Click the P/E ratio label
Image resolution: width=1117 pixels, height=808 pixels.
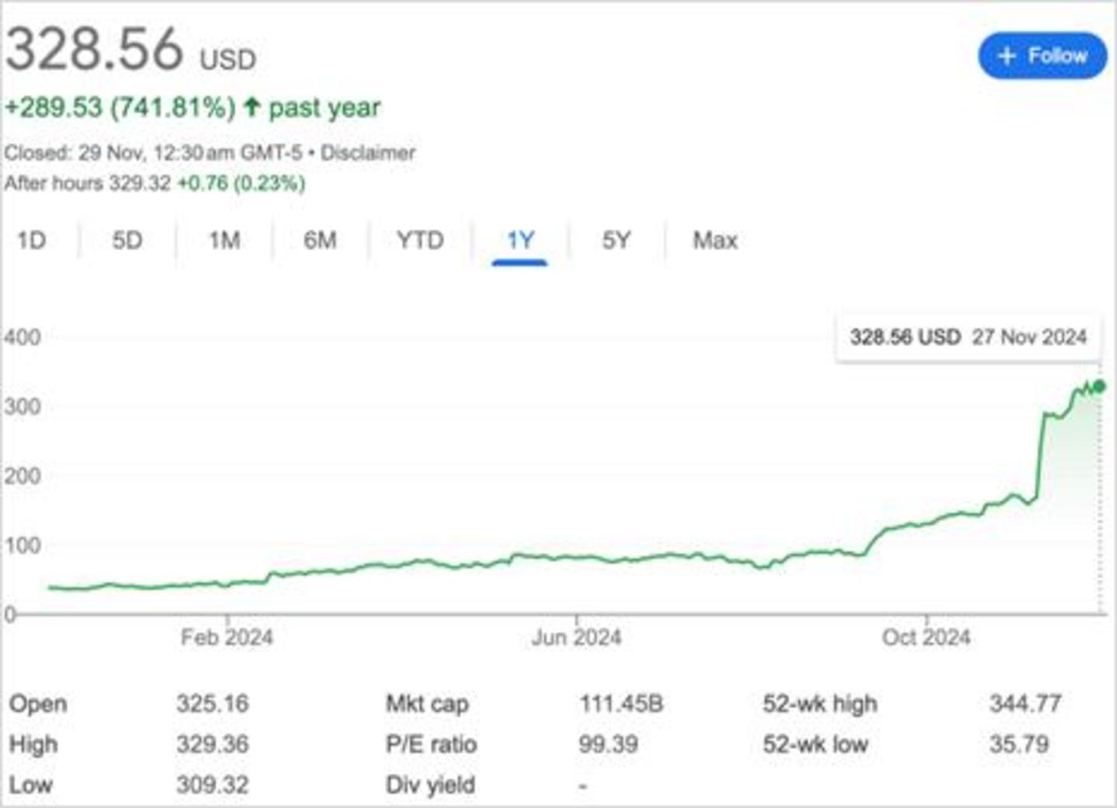point(431,744)
